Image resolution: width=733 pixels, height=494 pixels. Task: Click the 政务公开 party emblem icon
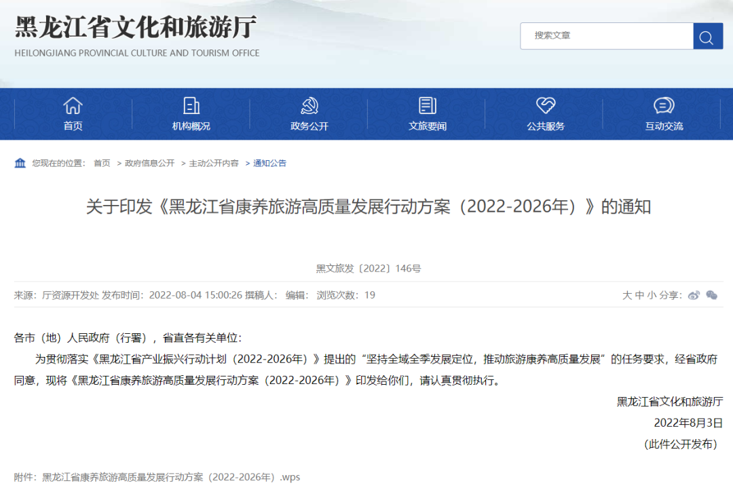[309, 106]
